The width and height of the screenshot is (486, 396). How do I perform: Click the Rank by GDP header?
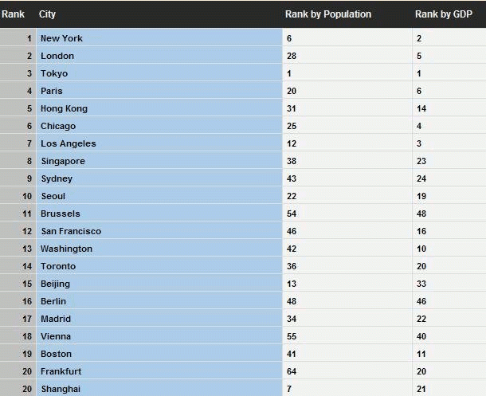tap(443, 14)
